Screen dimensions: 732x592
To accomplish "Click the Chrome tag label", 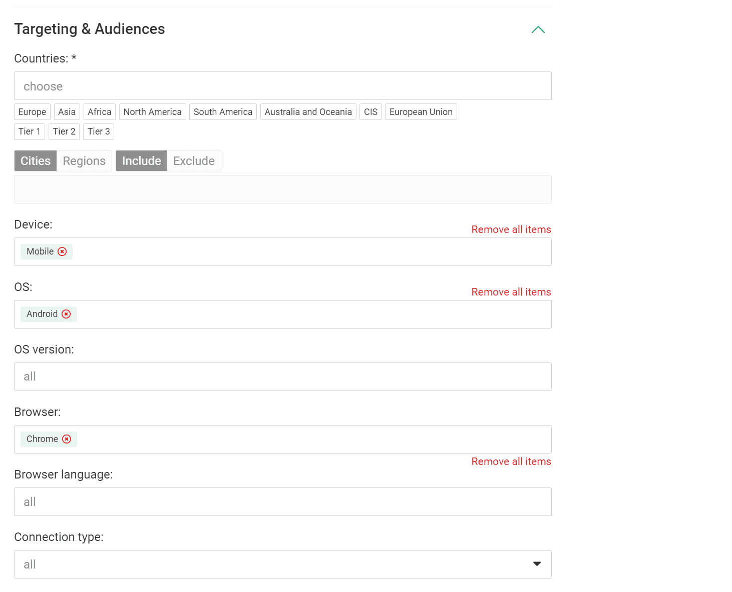I will [x=42, y=439].
